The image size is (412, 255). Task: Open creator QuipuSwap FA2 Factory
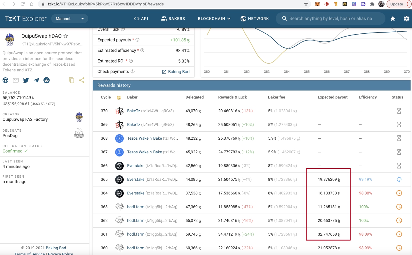point(25,119)
